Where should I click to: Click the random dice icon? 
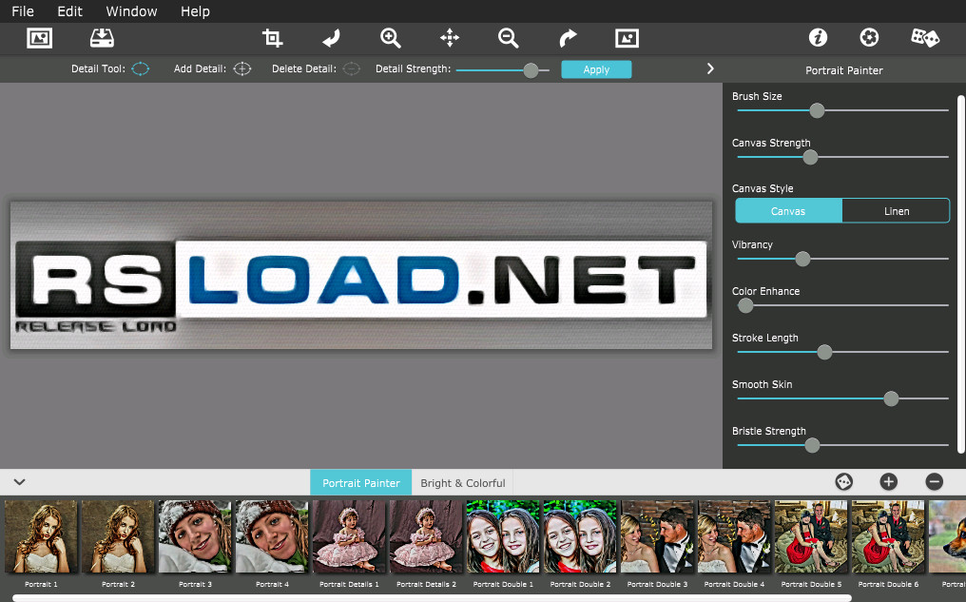click(925, 38)
